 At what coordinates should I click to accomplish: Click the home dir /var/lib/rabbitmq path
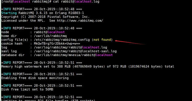click(x=50, y=36)
